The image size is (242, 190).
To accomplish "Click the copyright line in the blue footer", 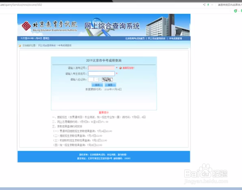I will tap(103, 154).
